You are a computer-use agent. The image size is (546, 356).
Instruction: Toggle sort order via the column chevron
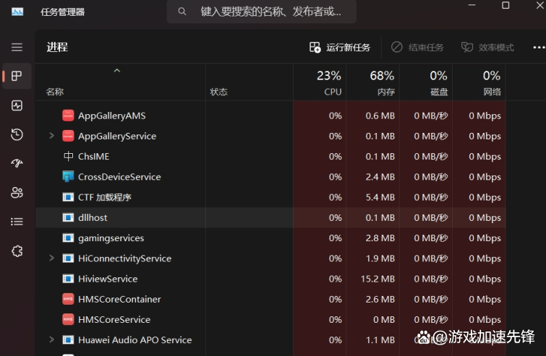pos(117,71)
